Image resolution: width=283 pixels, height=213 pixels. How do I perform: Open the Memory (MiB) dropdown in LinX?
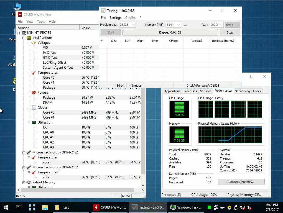[x=179, y=25]
